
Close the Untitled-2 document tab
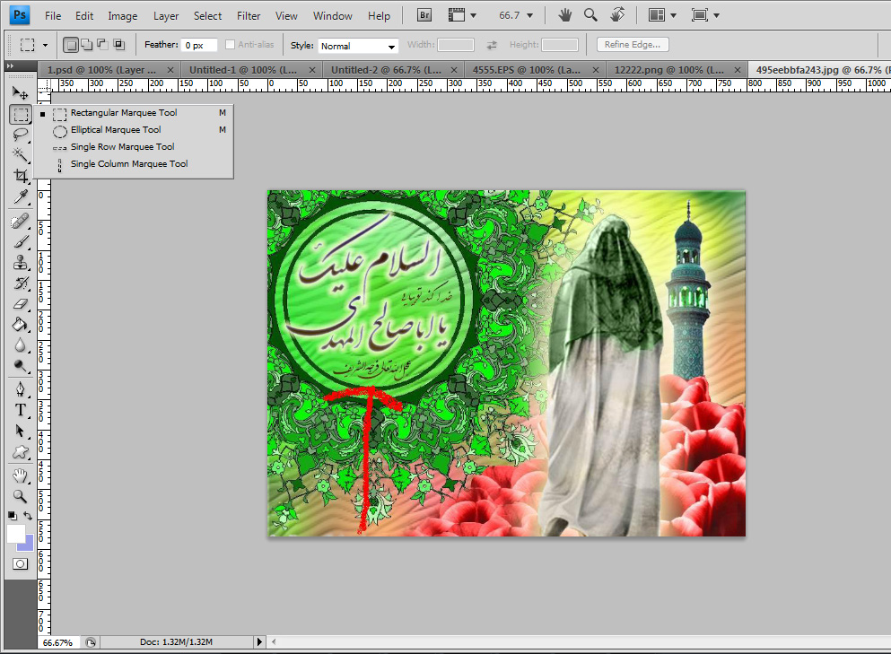click(454, 70)
